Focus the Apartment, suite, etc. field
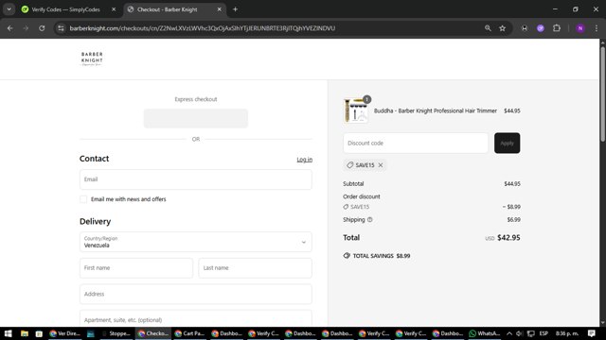 tap(196, 319)
